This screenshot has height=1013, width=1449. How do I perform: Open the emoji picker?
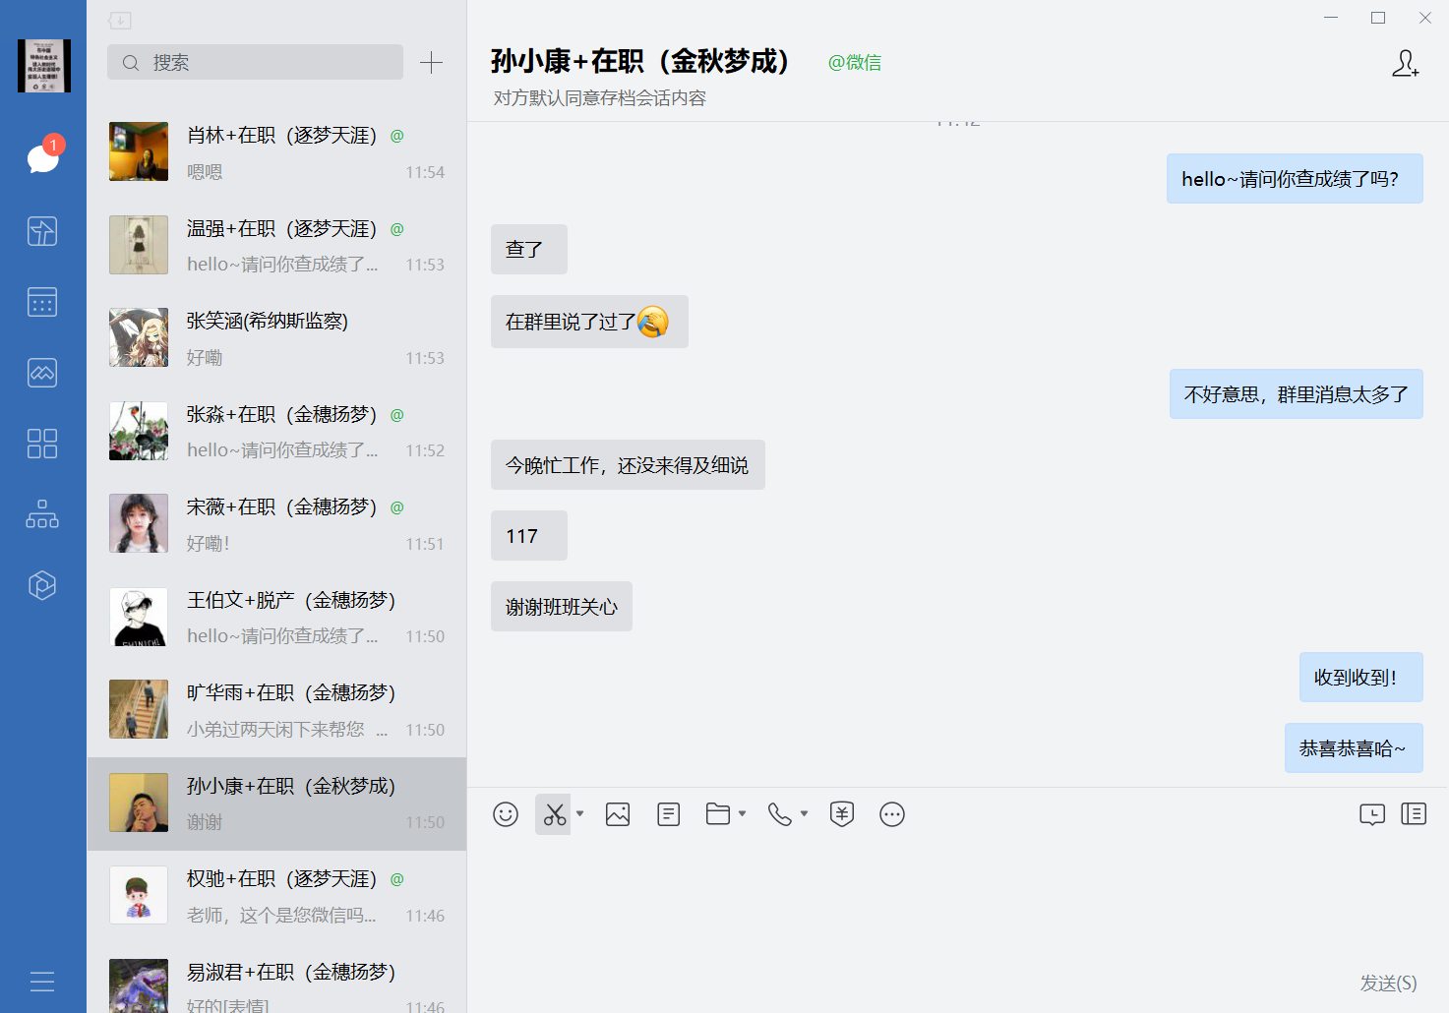tap(506, 814)
